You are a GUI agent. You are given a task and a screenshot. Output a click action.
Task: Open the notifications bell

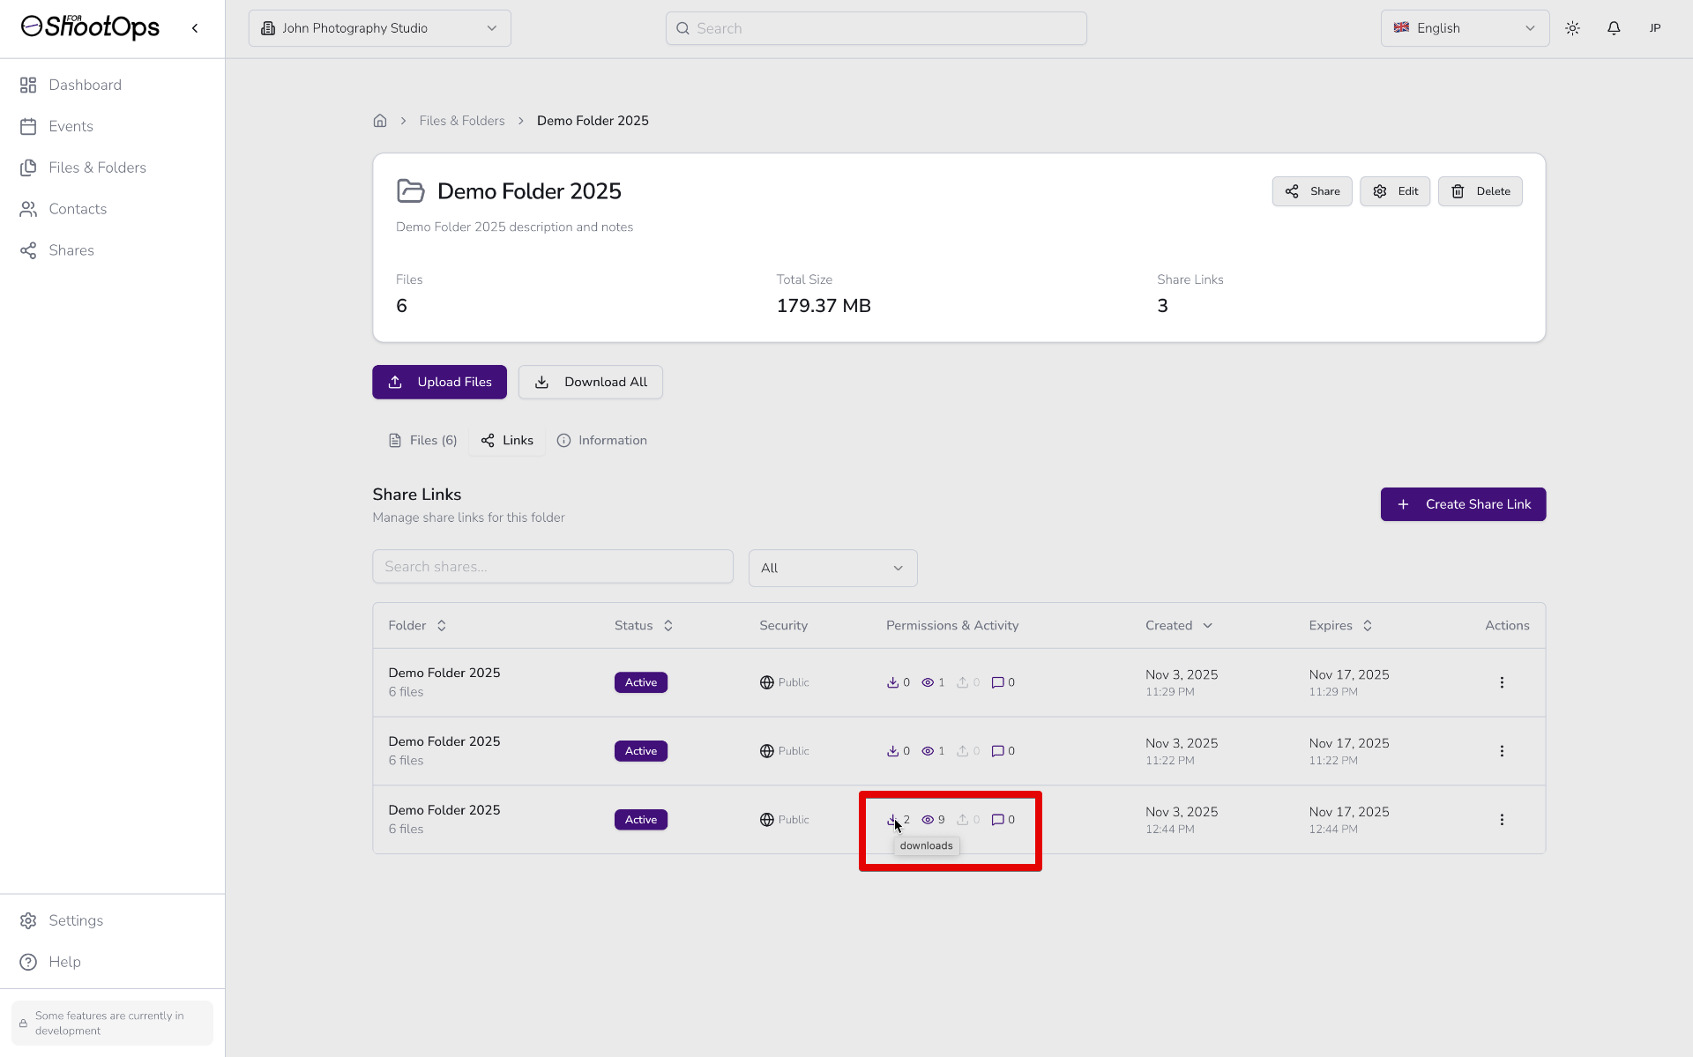tap(1614, 28)
